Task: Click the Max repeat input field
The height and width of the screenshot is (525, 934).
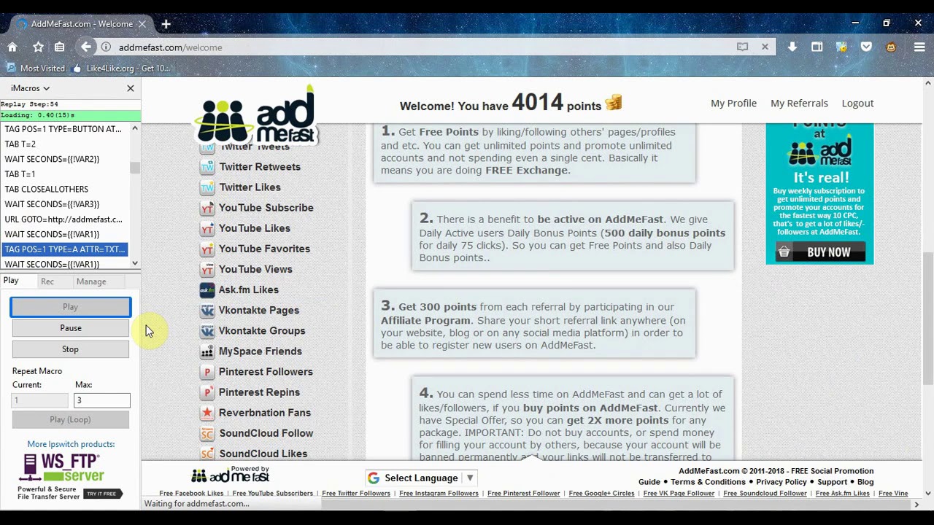Action: [x=101, y=400]
